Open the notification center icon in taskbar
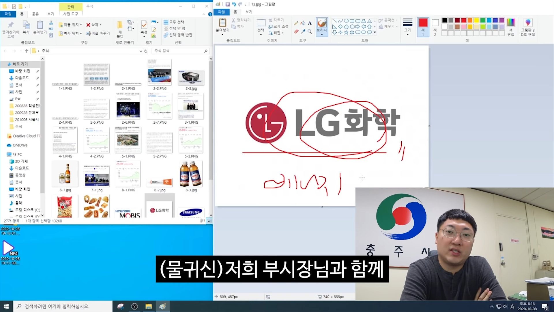 [545, 307]
